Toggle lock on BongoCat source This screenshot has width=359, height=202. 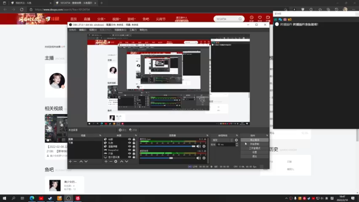[x=134, y=150]
